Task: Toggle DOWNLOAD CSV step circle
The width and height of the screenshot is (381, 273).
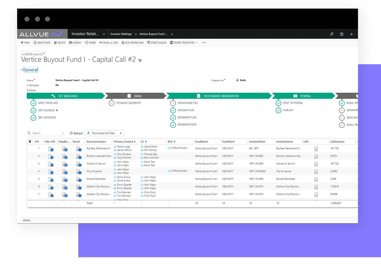Action: [173, 103]
